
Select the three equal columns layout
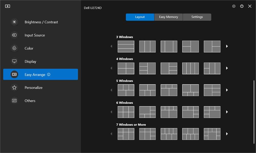[147, 46]
